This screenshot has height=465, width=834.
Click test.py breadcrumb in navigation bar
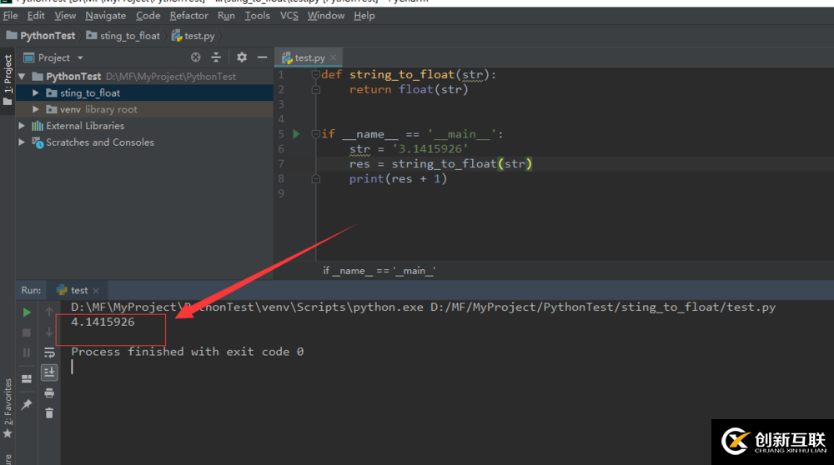(x=193, y=36)
